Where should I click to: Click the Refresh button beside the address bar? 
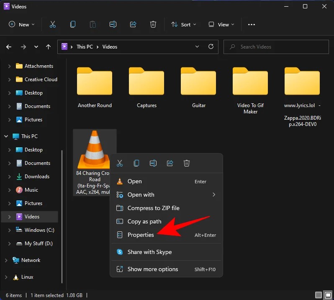tap(211, 46)
